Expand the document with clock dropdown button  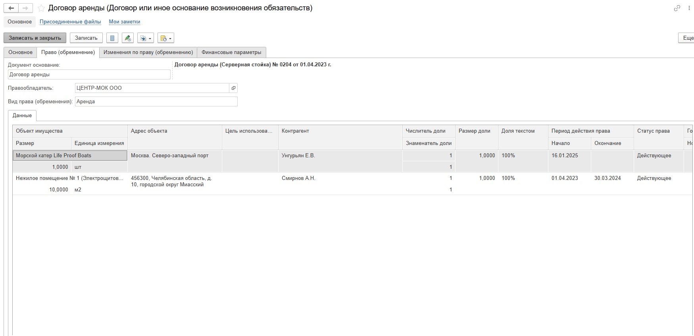click(x=166, y=38)
